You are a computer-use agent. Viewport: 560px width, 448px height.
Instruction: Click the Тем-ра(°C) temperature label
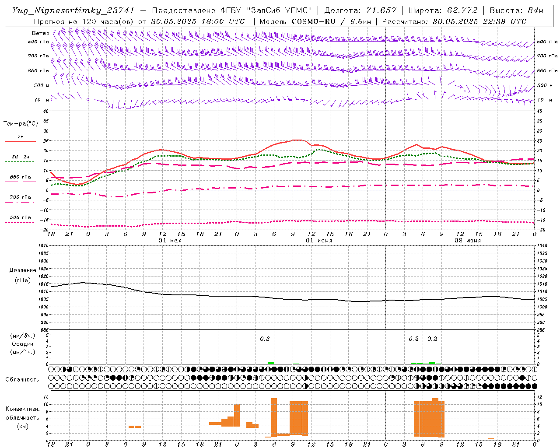[x=21, y=124]
